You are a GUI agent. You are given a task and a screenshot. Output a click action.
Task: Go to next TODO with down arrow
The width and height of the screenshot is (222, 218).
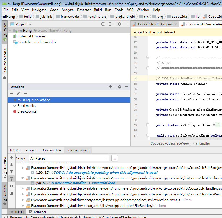tap(11, 165)
